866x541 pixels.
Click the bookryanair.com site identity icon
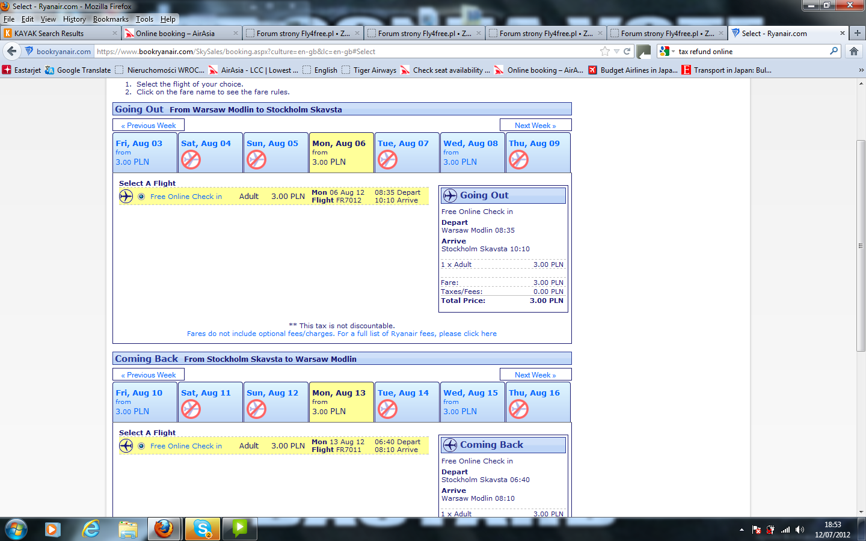(29, 52)
